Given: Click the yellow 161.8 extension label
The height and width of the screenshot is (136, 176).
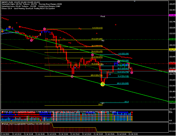Looking at the screenshot, I should pos(100,105).
